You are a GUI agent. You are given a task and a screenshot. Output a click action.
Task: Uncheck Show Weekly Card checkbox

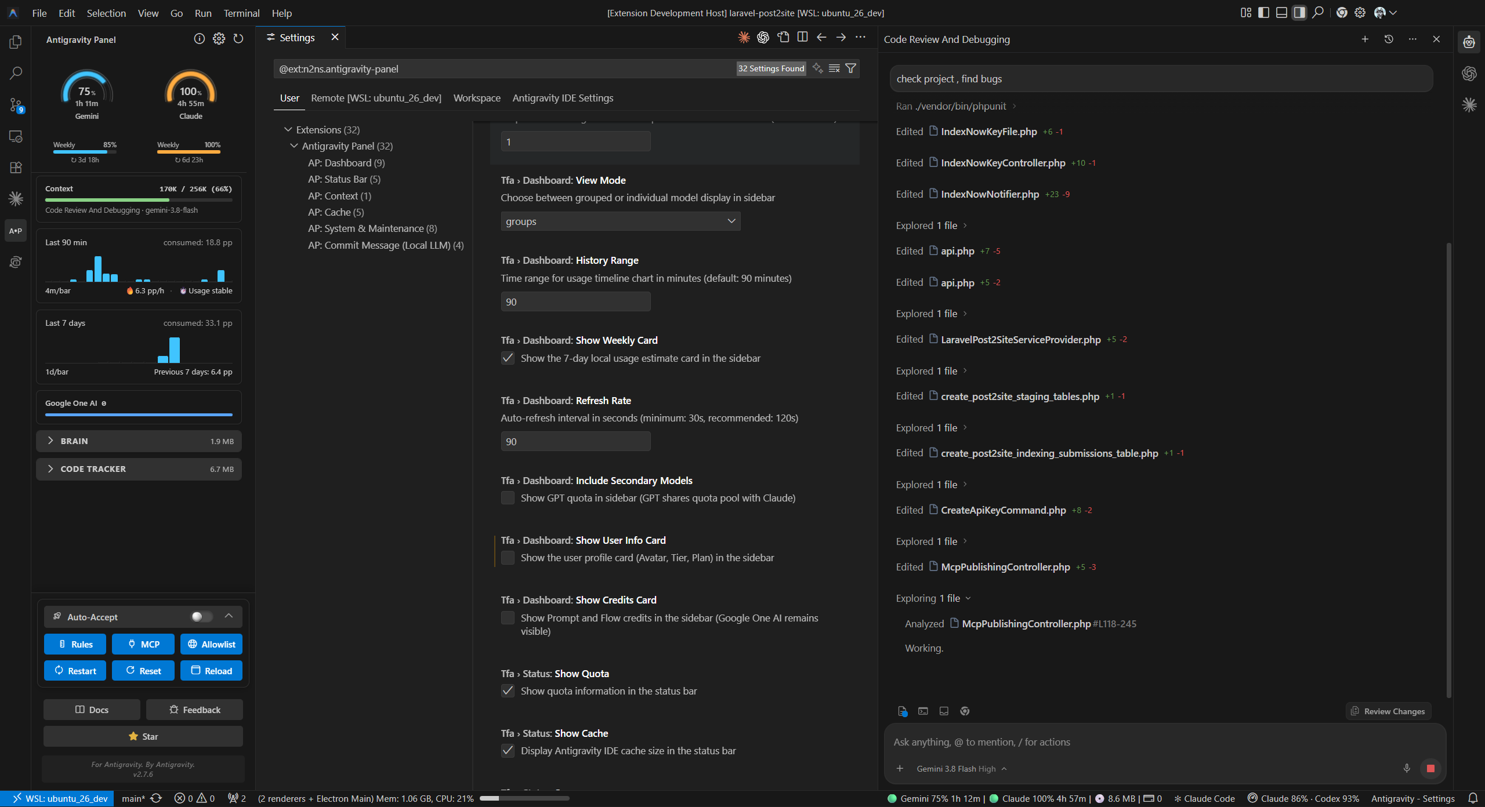click(508, 358)
